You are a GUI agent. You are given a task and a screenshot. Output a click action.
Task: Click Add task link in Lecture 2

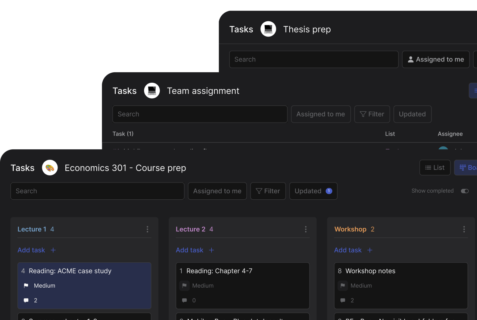pyautogui.click(x=190, y=250)
